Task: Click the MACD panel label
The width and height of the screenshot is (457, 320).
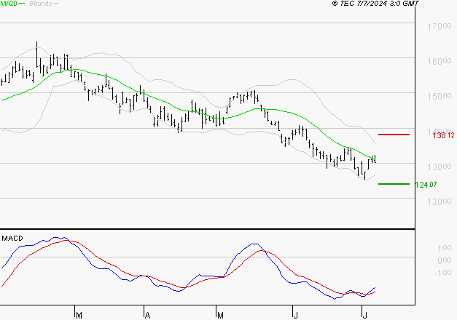Action: point(12,239)
